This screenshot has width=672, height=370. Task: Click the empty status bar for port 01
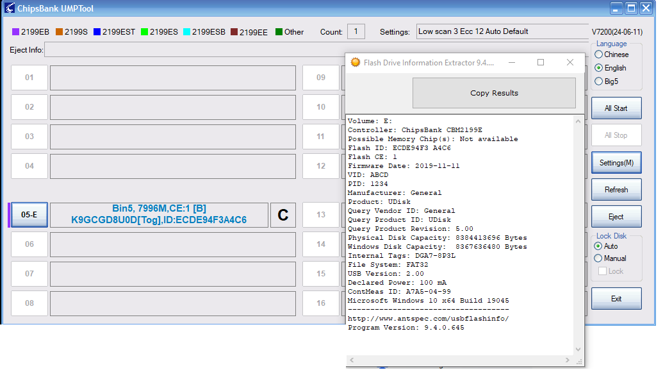[173, 78]
